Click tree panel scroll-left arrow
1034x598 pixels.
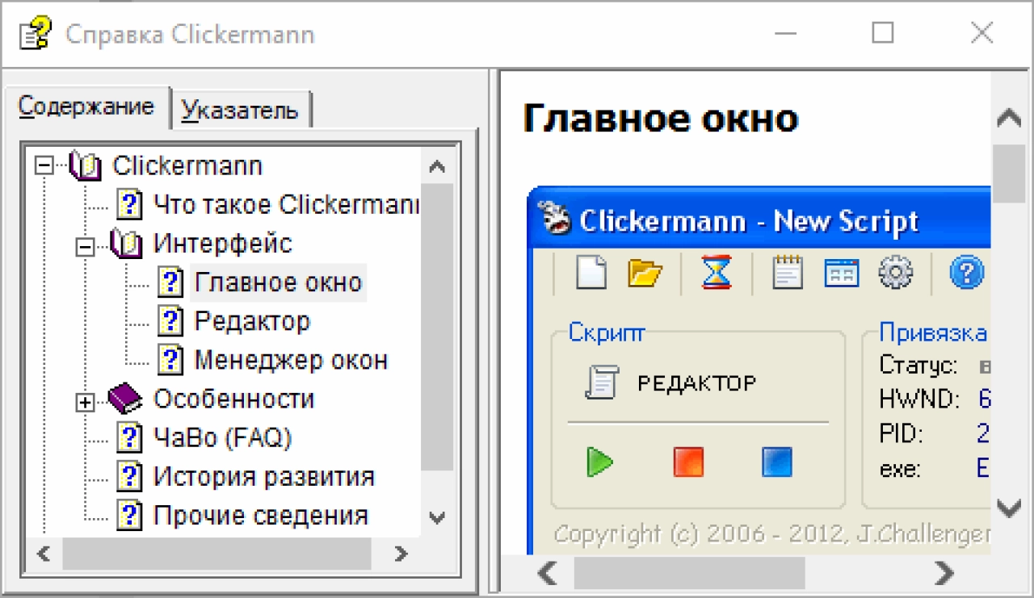(44, 554)
